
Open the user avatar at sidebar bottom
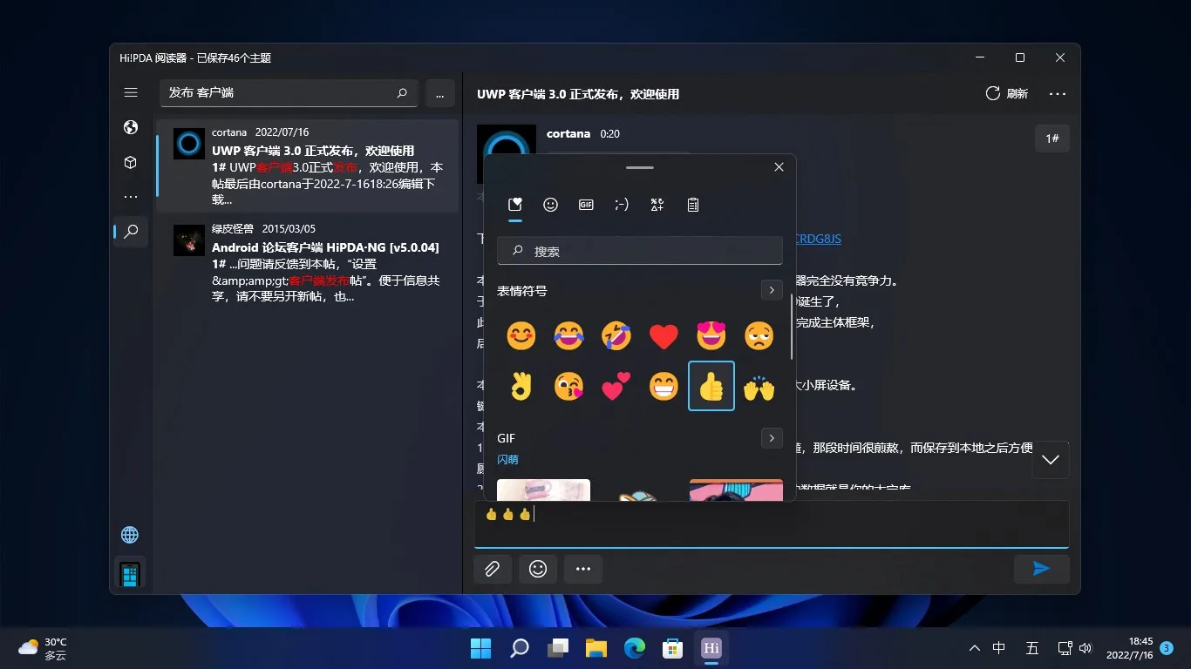coord(130,573)
